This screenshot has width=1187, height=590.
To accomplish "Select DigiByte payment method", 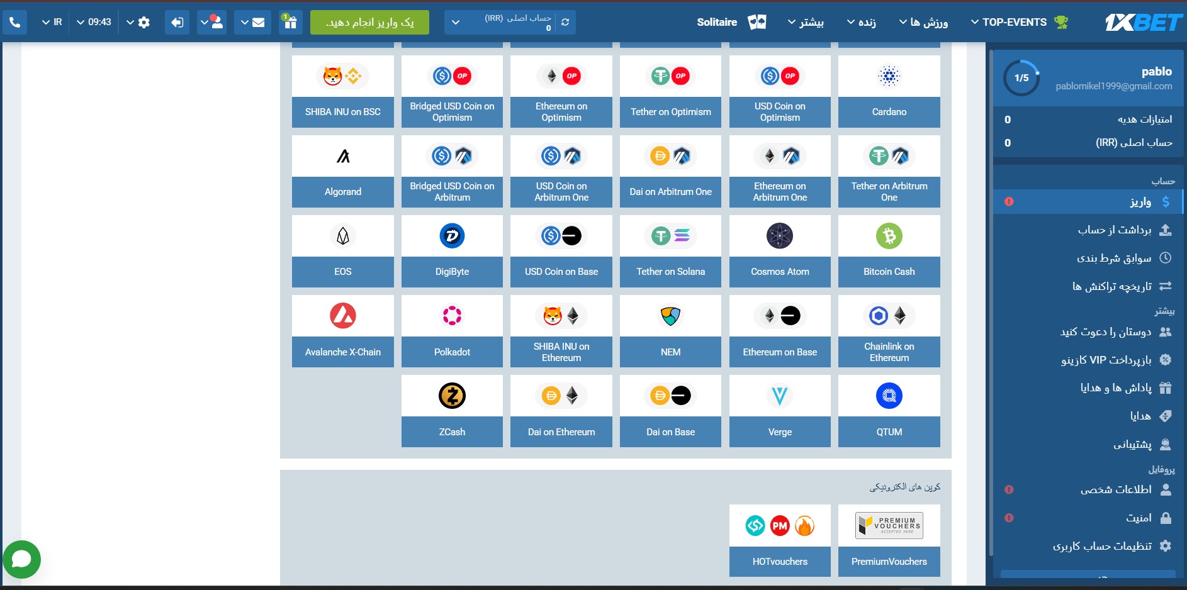I will [x=452, y=251].
